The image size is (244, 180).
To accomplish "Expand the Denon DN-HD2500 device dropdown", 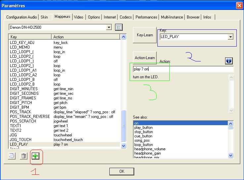I will [x=109, y=27].
